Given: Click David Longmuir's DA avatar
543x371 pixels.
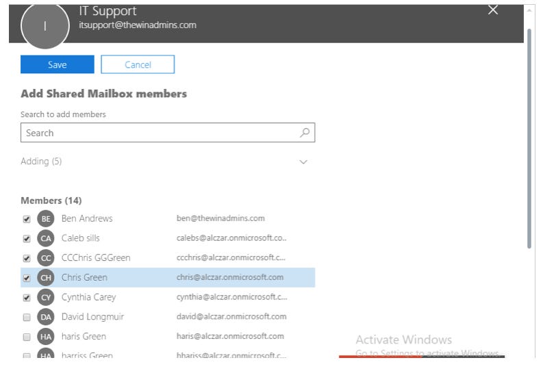Looking at the screenshot, I should click(46, 317).
